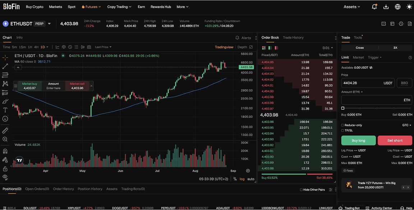Toggle auto scale on chart

click(251, 179)
